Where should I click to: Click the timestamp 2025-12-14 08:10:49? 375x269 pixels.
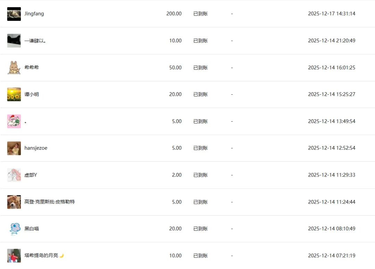(x=332, y=229)
